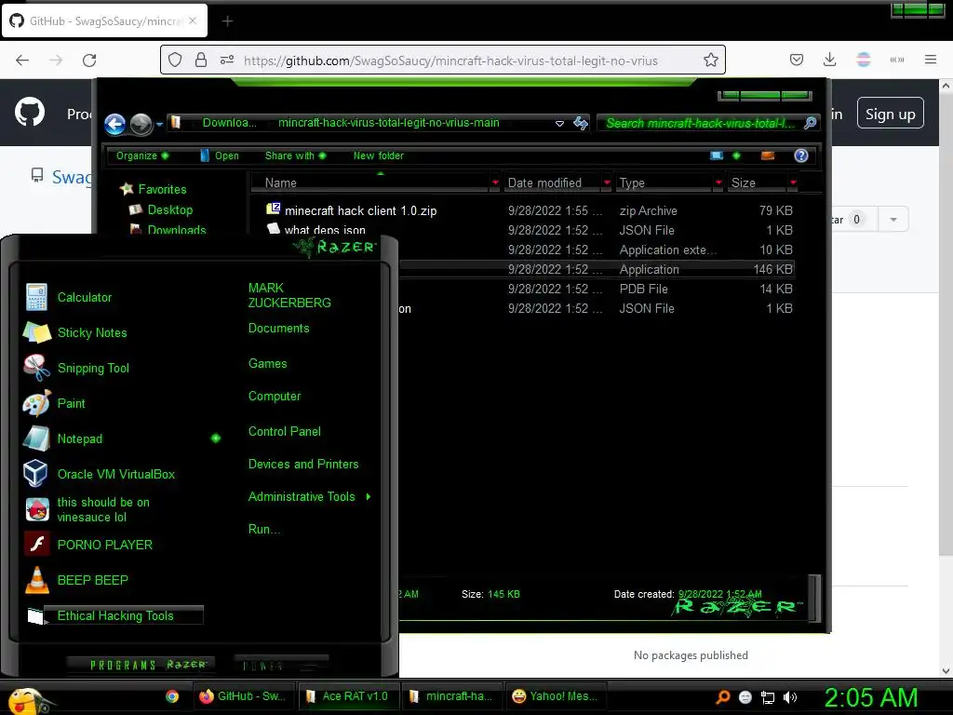Open Type column filter dropdown
Image resolution: width=953 pixels, height=715 pixels.
(x=719, y=182)
